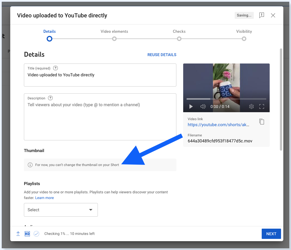Screen dimensions: 291x250
Task: Open the YouTube Shorts video link
Action: 218,125
